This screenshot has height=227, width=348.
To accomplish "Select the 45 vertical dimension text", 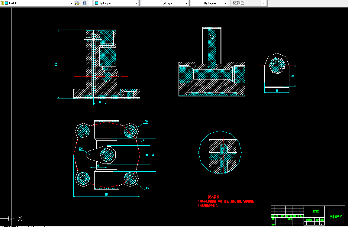I will coord(147,155).
